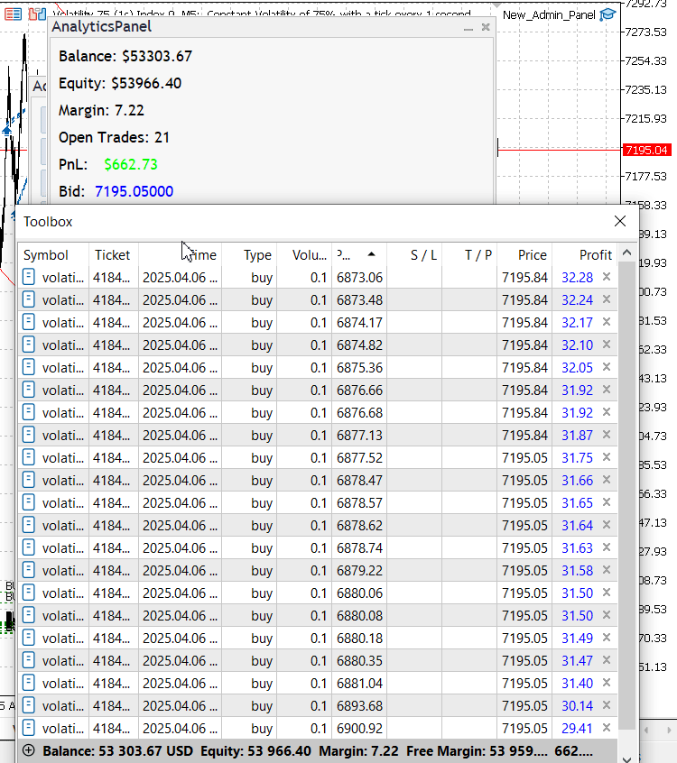Click position icon of the 6893.68 trade
The width and height of the screenshot is (677, 763).
click(x=29, y=705)
